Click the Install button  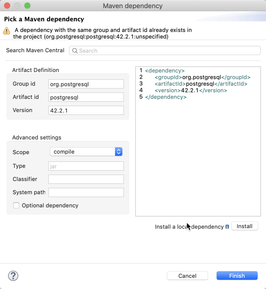click(x=244, y=226)
